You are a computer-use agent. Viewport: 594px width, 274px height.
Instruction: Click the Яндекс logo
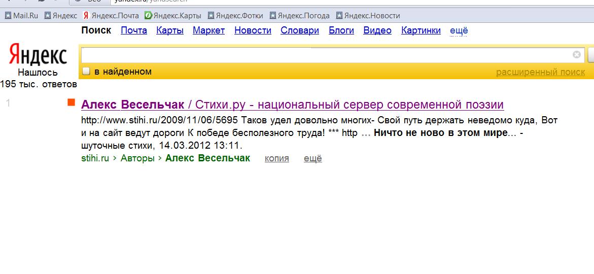pos(38,55)
